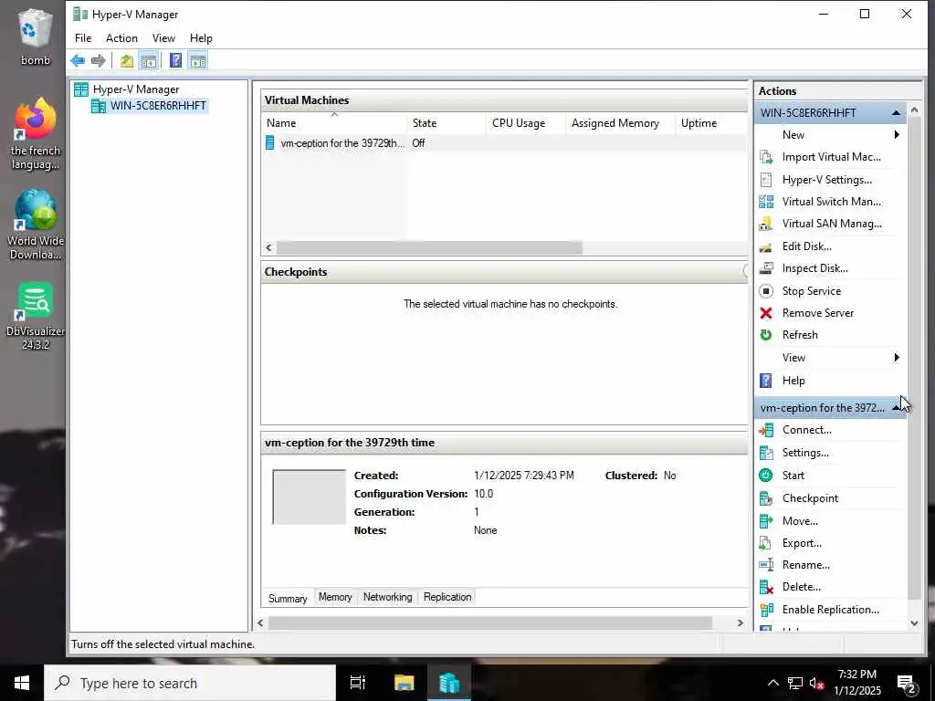Click Connect action for the VM
Screen dimensions: 935x701
click(807, 430)
